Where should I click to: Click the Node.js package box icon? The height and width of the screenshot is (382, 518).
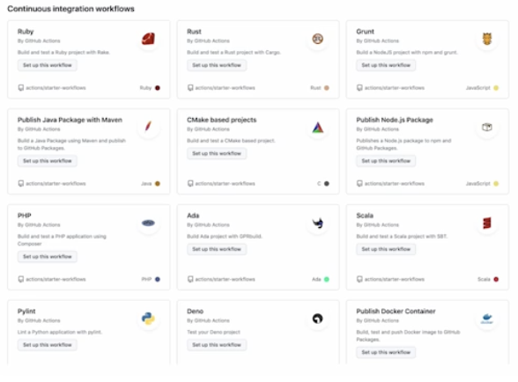(487, 127)
